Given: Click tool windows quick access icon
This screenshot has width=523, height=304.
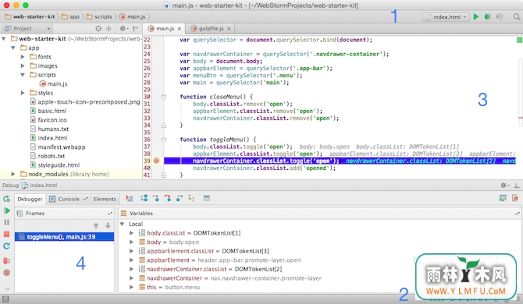Looking at the screenshot, I should click(x=5, y=299).
